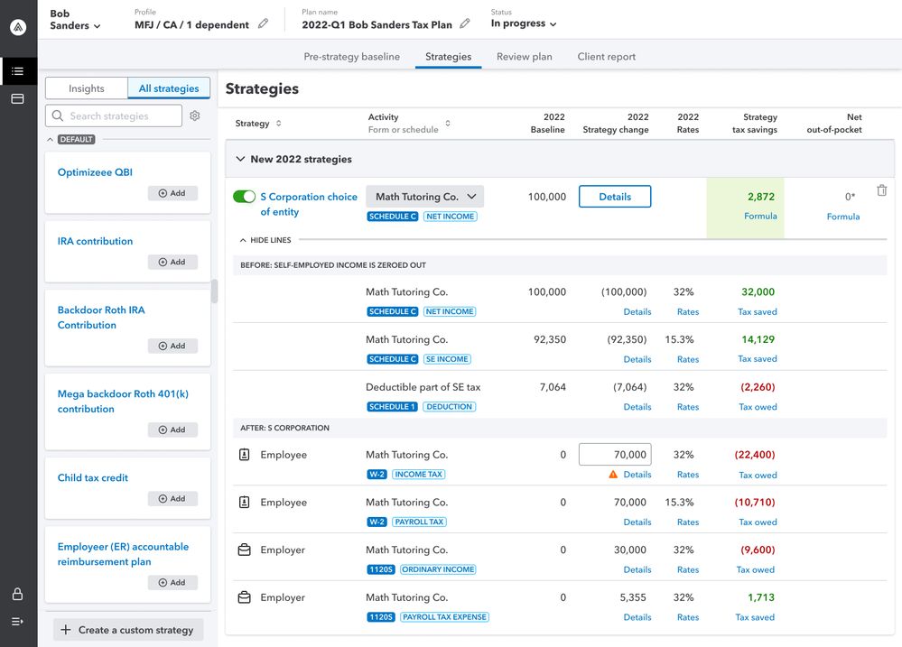This screenshot has width=902, height=647.
Task: Toggle off S Corporation choice of entity
Action: [x=244, y=197]
